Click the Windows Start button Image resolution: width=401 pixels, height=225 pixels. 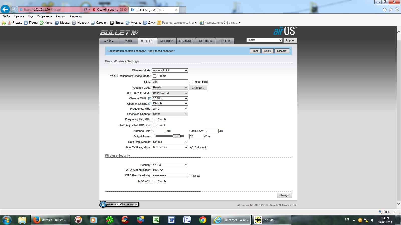pyautogui.click(x=7, y=220)
